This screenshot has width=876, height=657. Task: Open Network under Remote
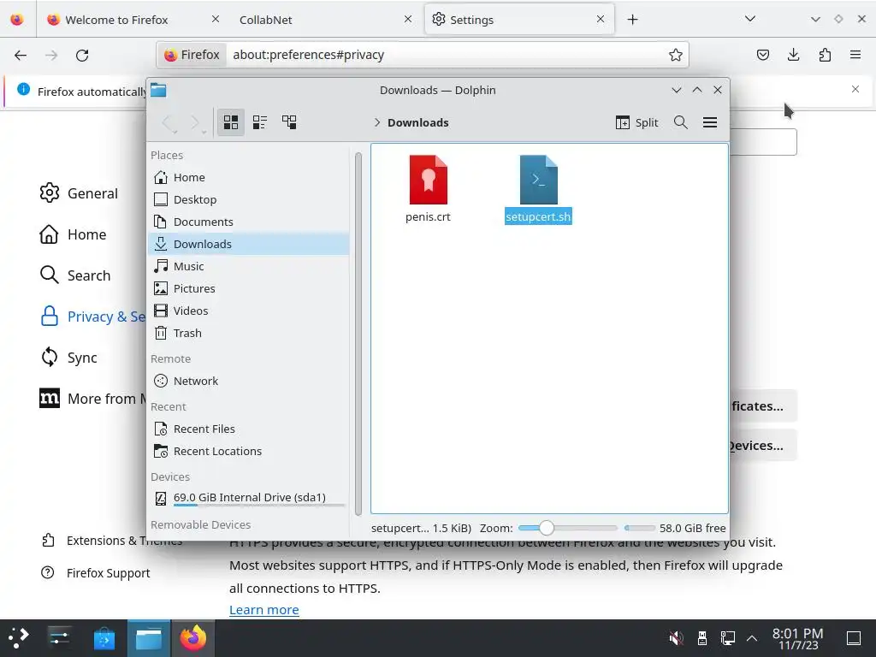click(x=249, y=381)
